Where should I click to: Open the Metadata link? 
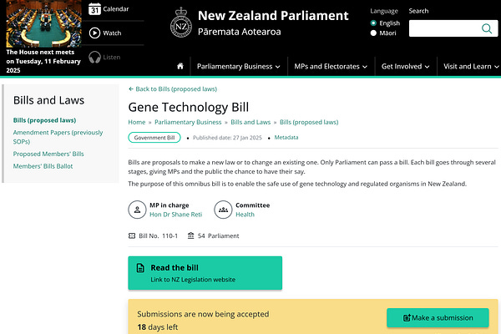[x=286, y=138]
